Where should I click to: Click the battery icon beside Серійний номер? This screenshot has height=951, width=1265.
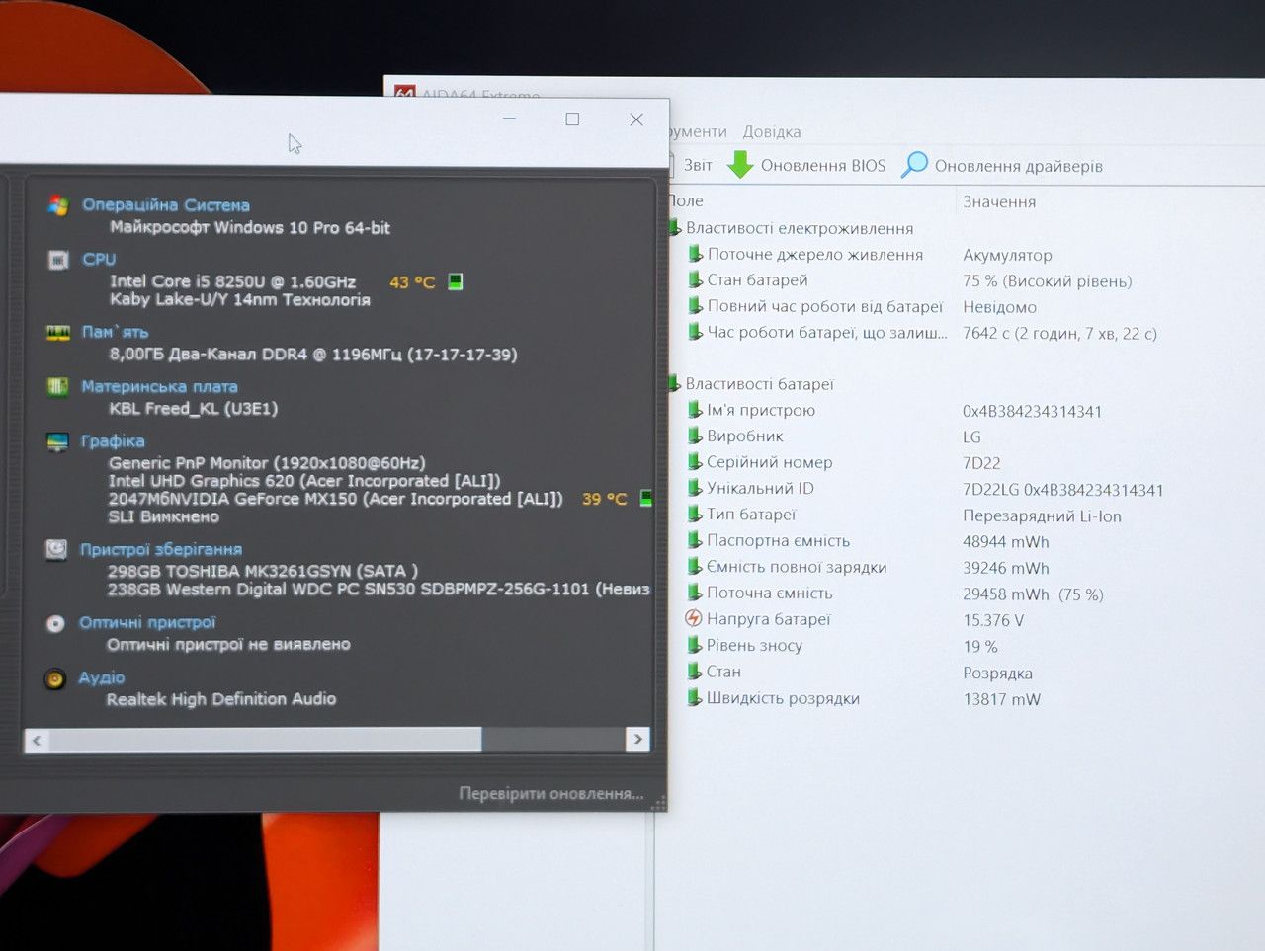pos(695,461)
